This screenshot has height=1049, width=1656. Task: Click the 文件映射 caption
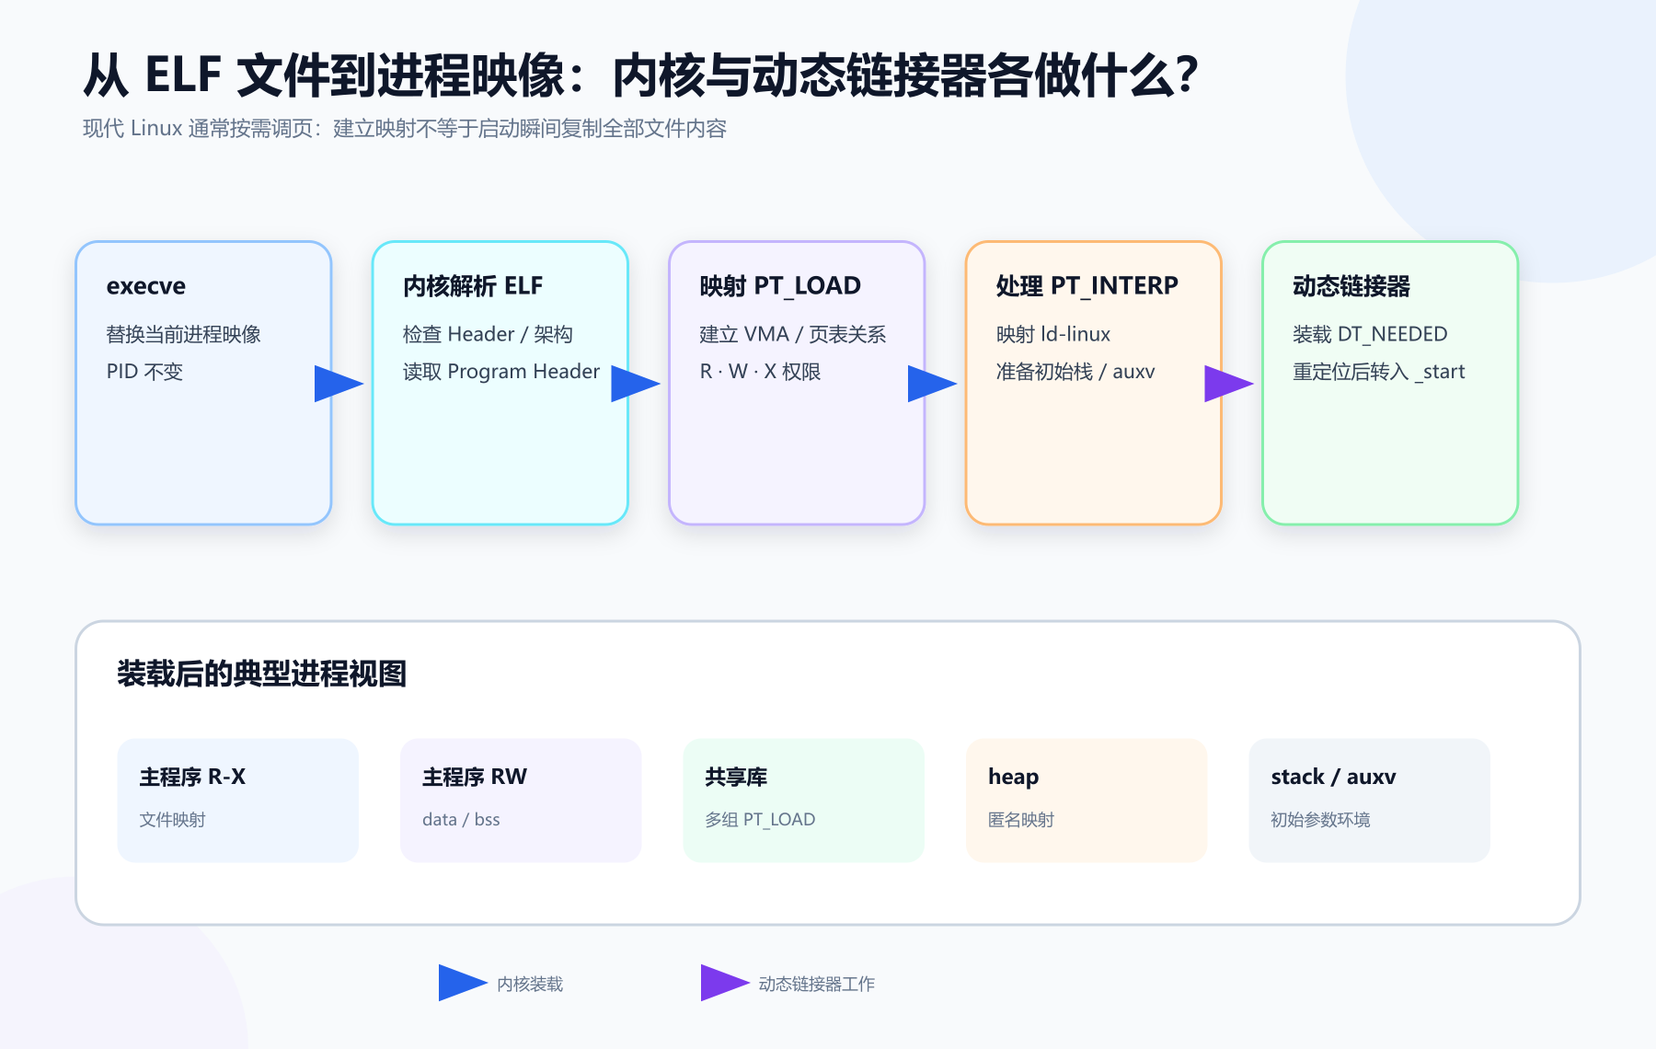(x=173, y=820)
